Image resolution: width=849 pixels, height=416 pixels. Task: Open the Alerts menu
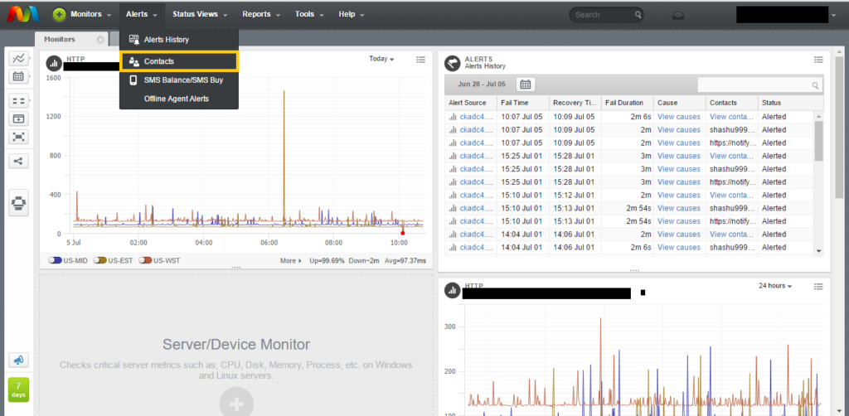141,15
